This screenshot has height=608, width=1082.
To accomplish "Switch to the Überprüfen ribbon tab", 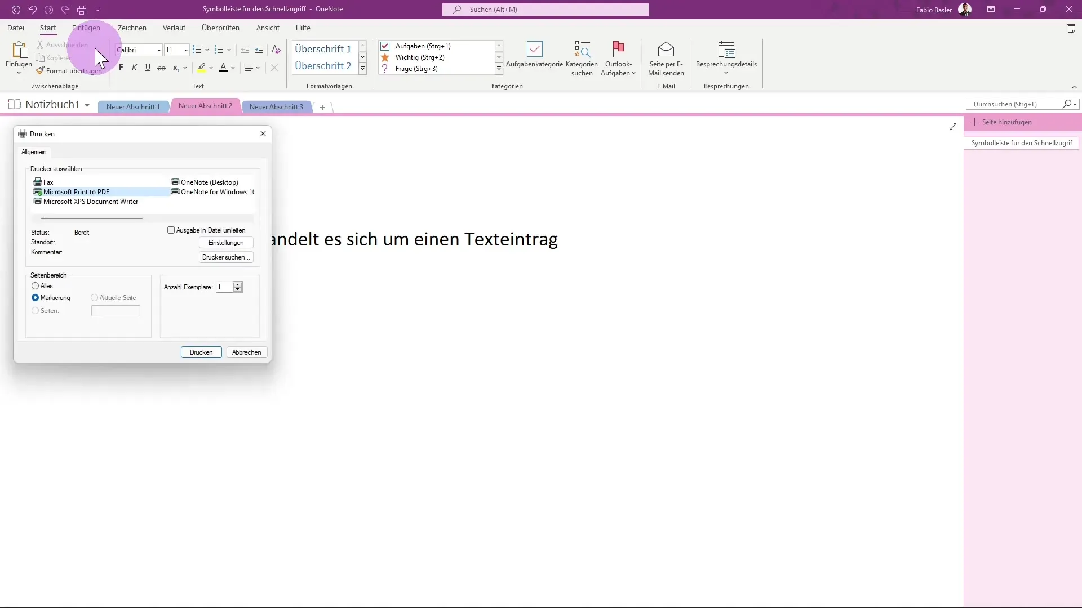I will click(220, 28).
